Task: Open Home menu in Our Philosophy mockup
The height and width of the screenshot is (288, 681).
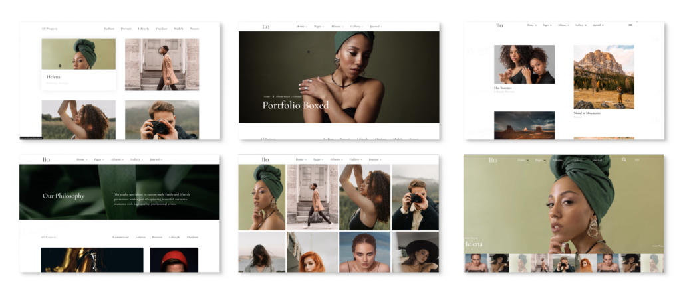Action: tap(82, 159)
